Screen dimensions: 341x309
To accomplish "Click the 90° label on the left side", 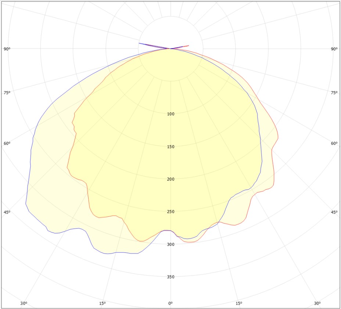I will (x=7, y=49).
